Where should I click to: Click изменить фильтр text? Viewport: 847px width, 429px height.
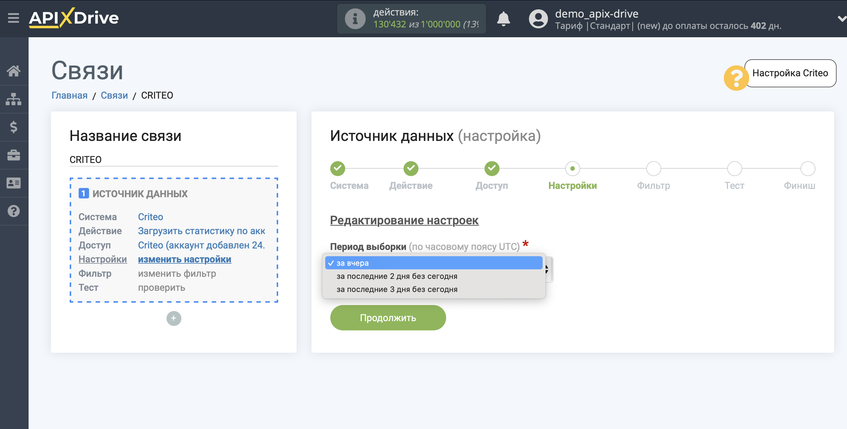tap(177, 273)
